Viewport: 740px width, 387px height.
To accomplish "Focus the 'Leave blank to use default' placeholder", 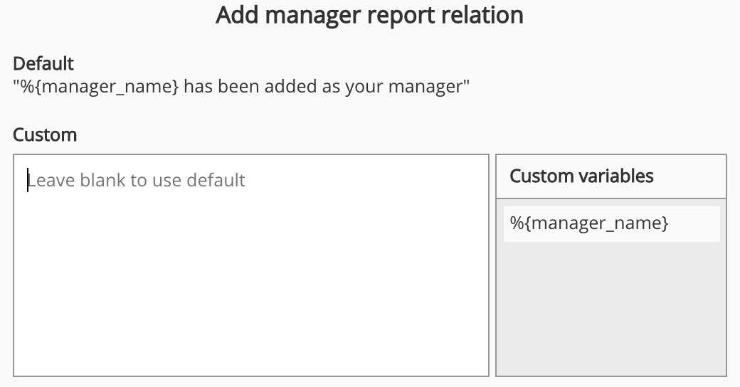I will click(137, 180).
